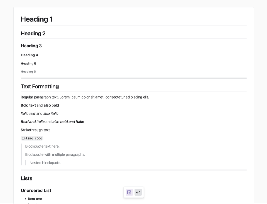Click the gray Heading 6 text
The image size is (267, 204).
pyautogui.click(x=28, y=72)
